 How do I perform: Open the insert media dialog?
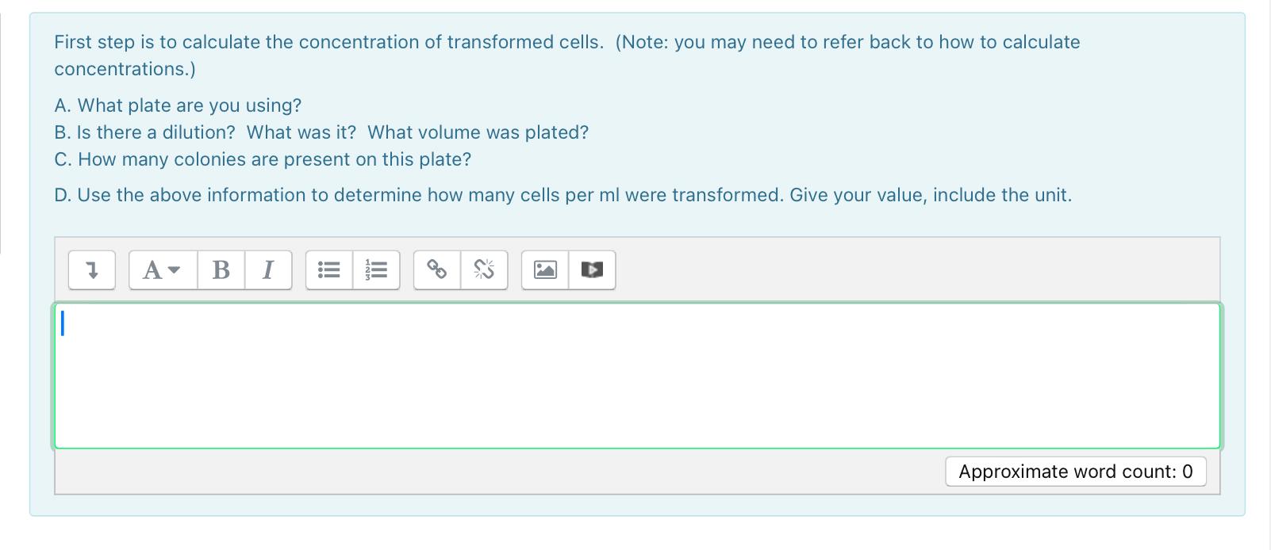pyautogui.click(x=593, y=270)
